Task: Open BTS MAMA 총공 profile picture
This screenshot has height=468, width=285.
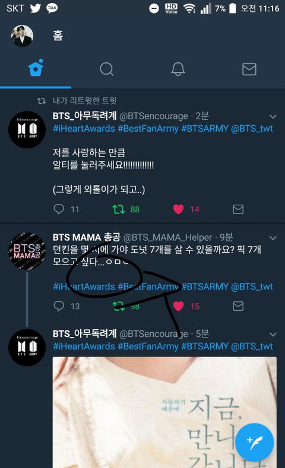Action: click(x=27, y=251)
